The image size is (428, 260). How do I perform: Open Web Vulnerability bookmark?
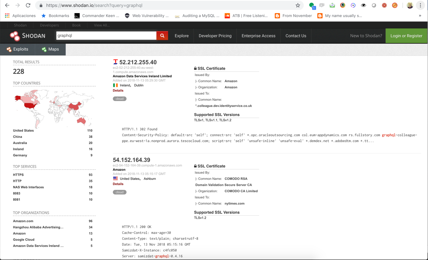(147, 16)
